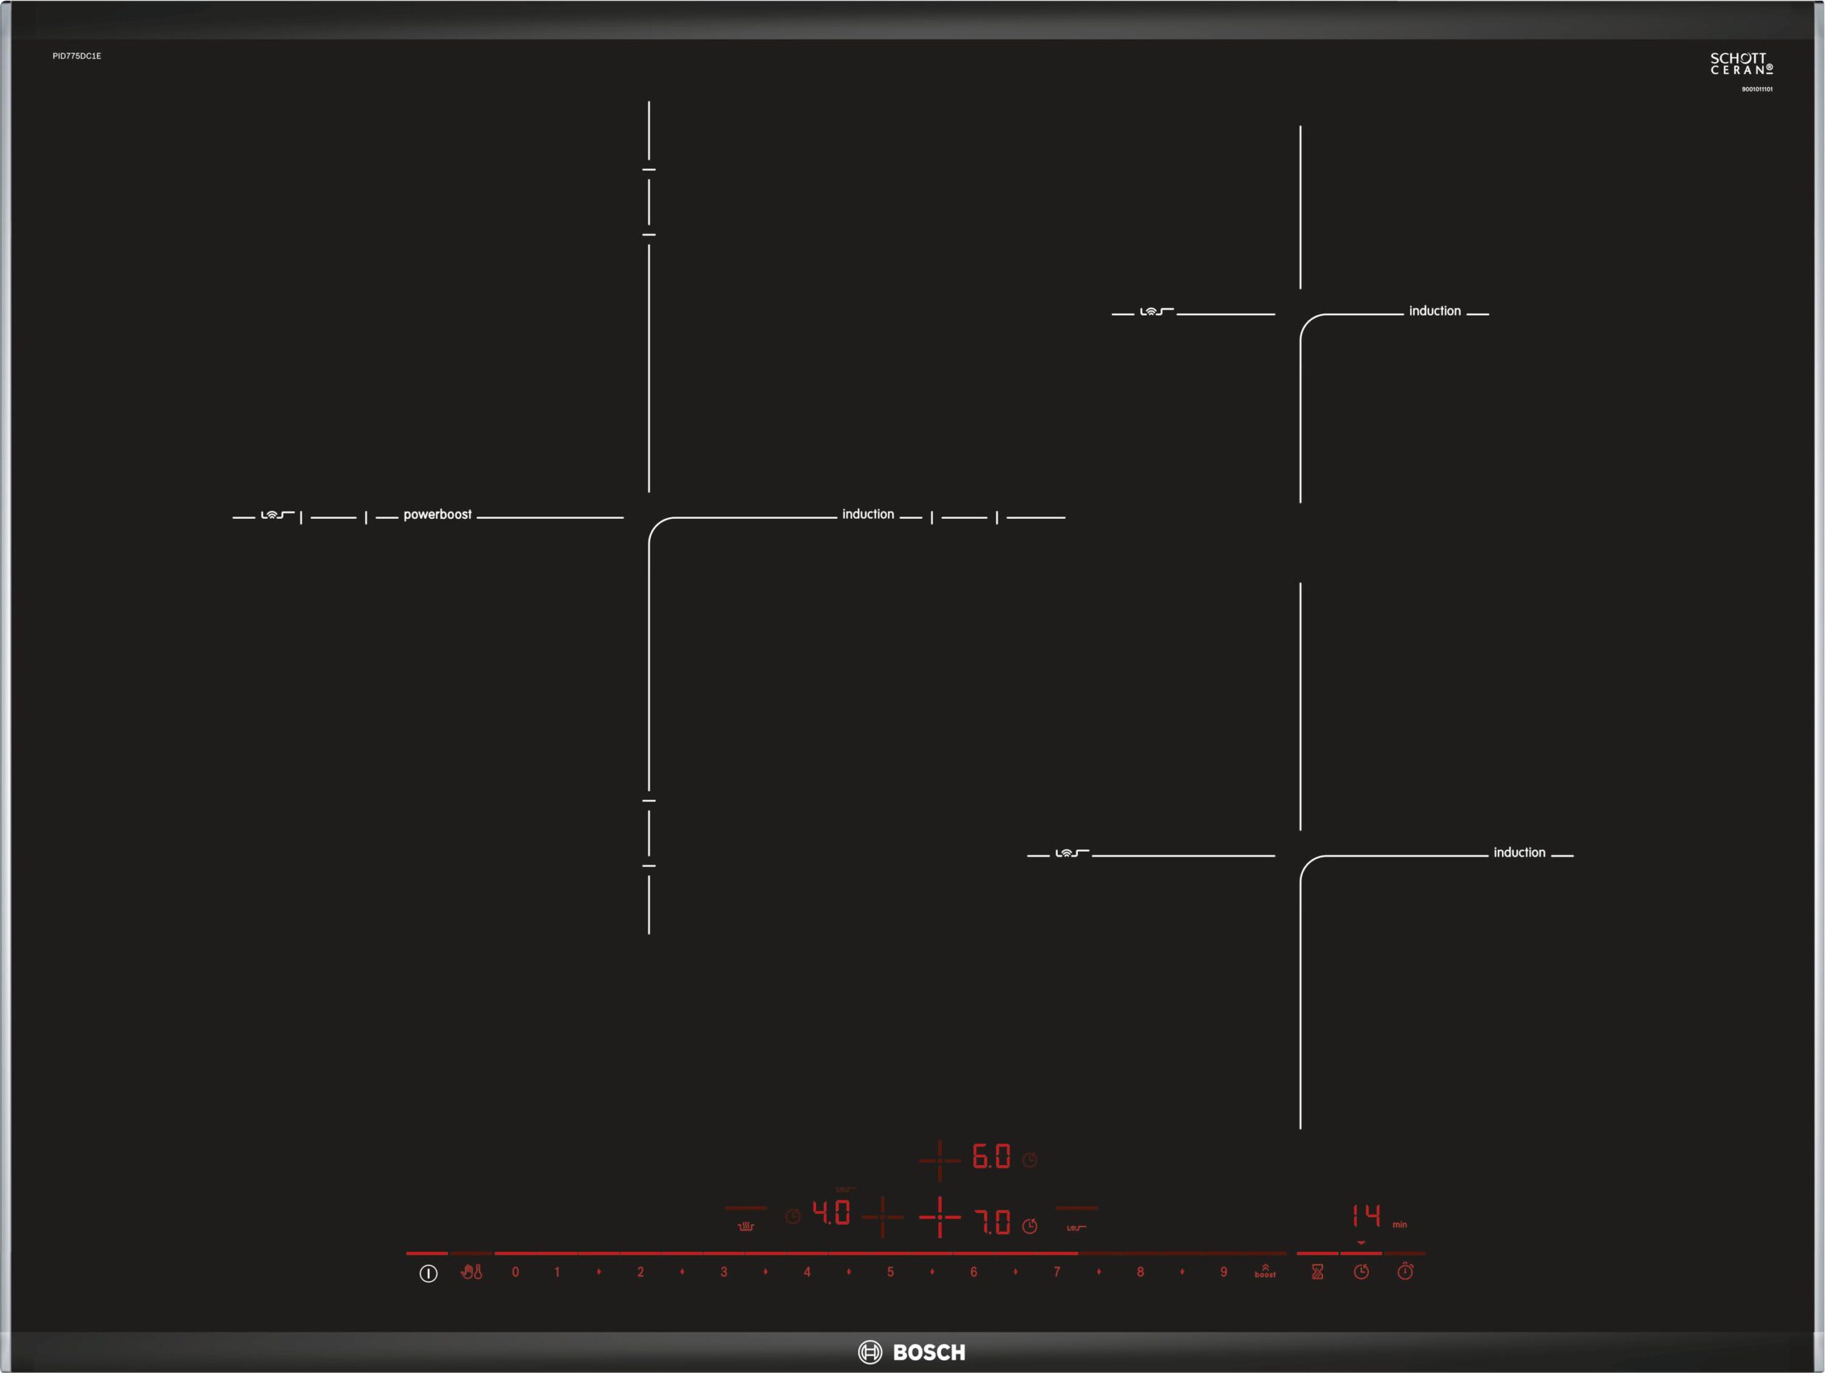This screenshot has width=1825, height=1373.
Task: Tap the 4.0 heat level display
Action: pyautogui.click(x=832, y=1213)
